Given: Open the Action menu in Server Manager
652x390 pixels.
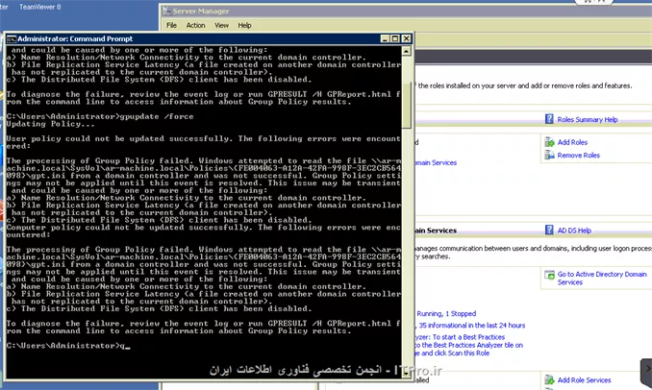Looking at the screenshot, I should 195,25.
